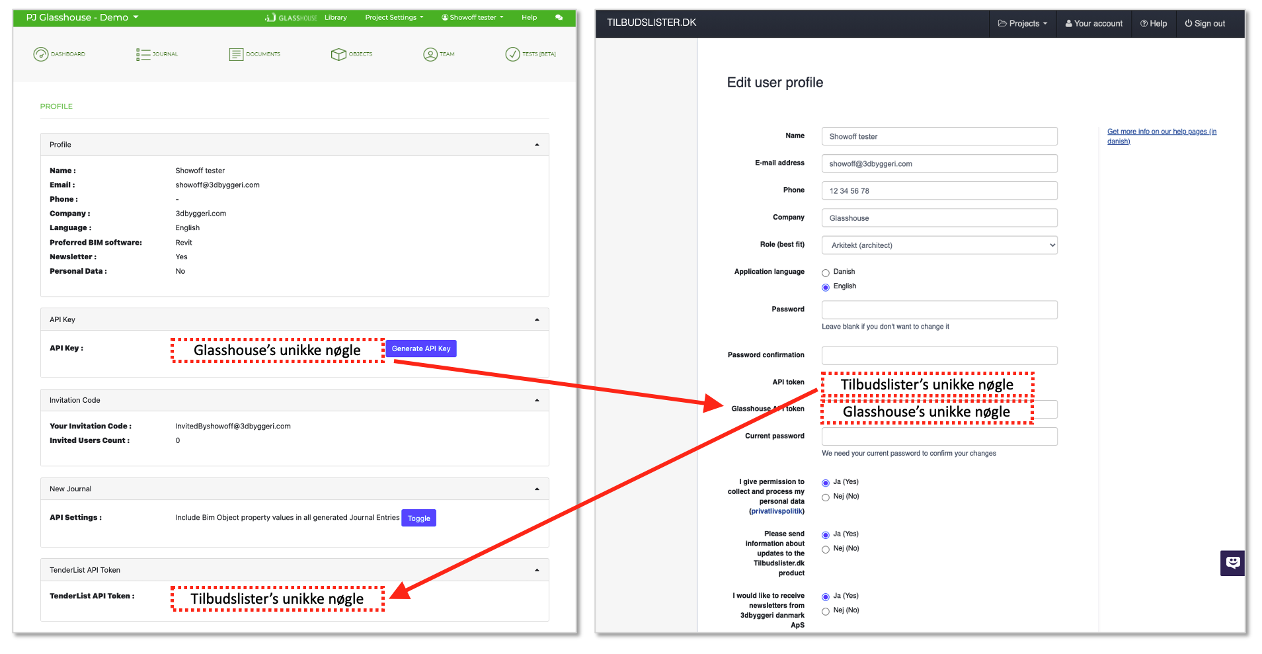Click the Glasshouse logo in green header
The image size is (1262, 654).
tap(291, 18)
